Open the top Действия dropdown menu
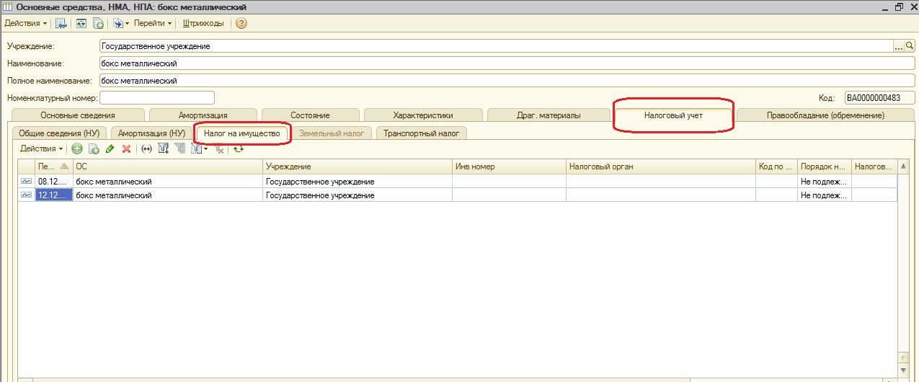919x382 pixels. [26, 23]
